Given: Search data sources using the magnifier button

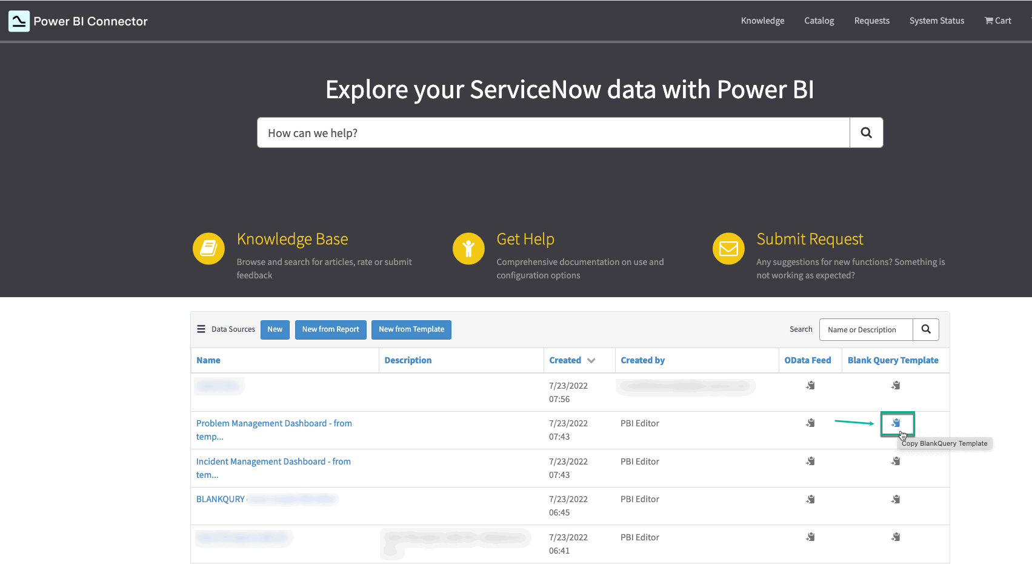Looking at the screenshot, I should tap(925, 329).
